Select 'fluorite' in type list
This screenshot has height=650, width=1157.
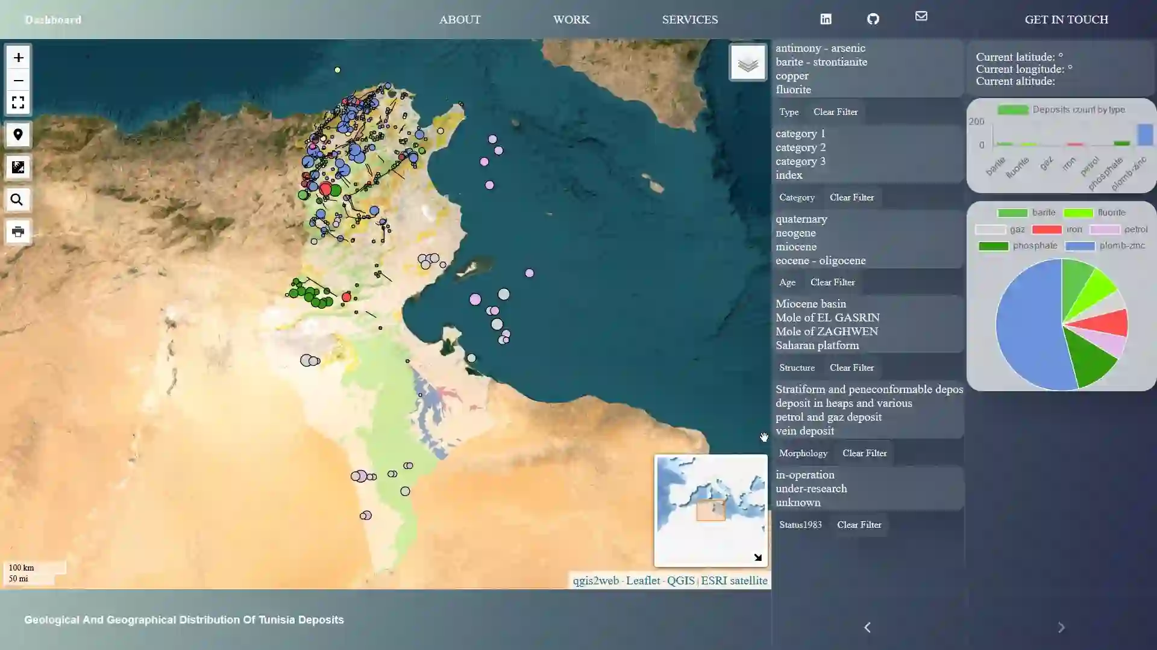(793, 90)
